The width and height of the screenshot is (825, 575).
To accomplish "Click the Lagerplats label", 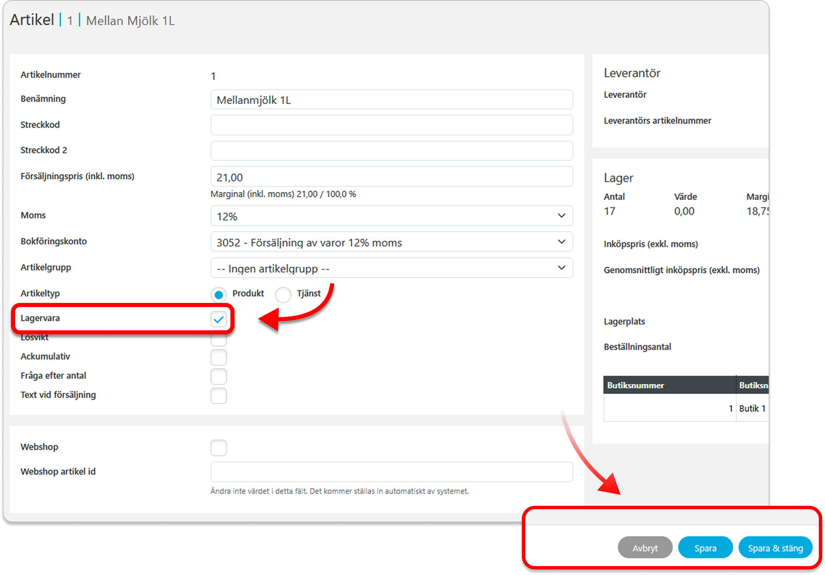I will (x=624, y=321).
